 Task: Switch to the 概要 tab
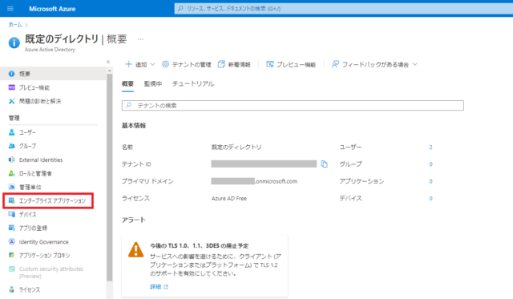tap(127, 83)
